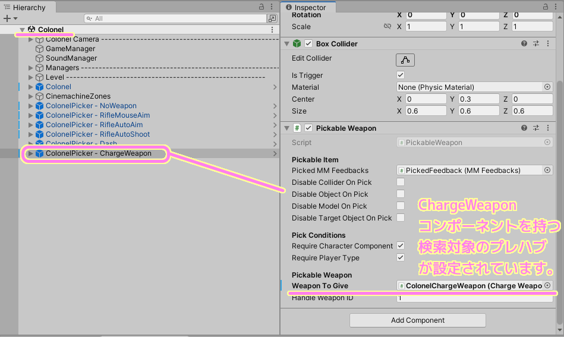This screenshot has height=337, width=564.
Task: Expand ColonelPicker - RifleAutoShoot
Action: (30, 134)
